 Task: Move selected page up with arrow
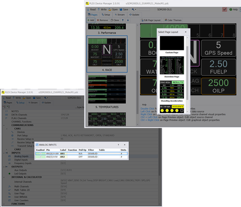[123, 20]
